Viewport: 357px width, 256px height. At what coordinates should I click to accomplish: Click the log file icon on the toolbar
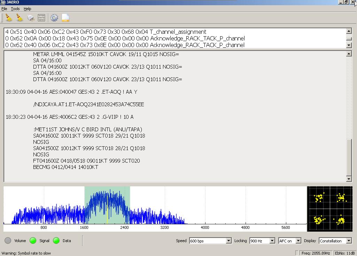65,18
